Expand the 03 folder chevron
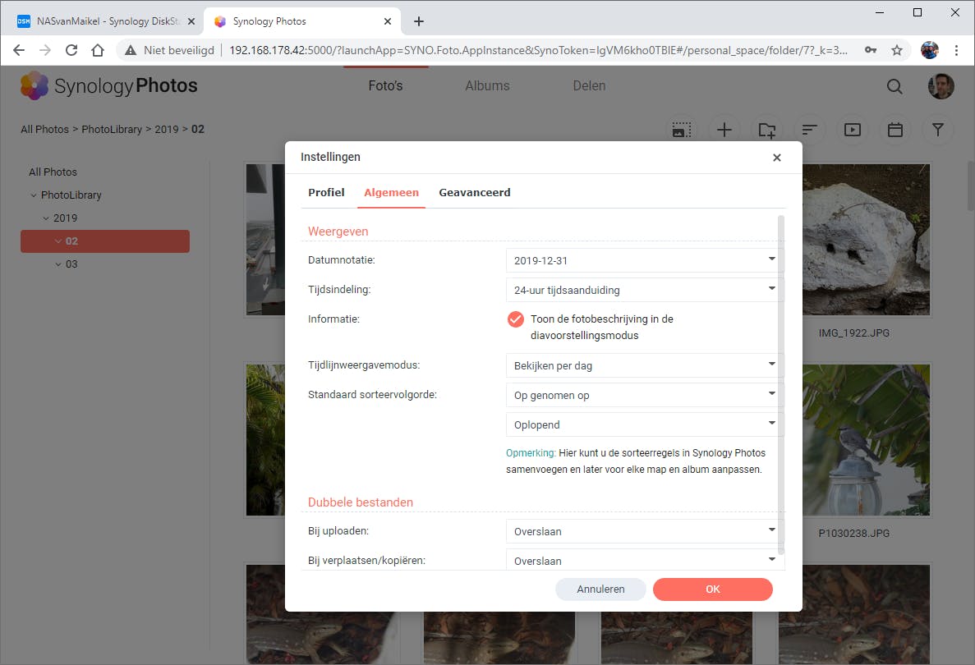The image size is (975, 665). 58,264
